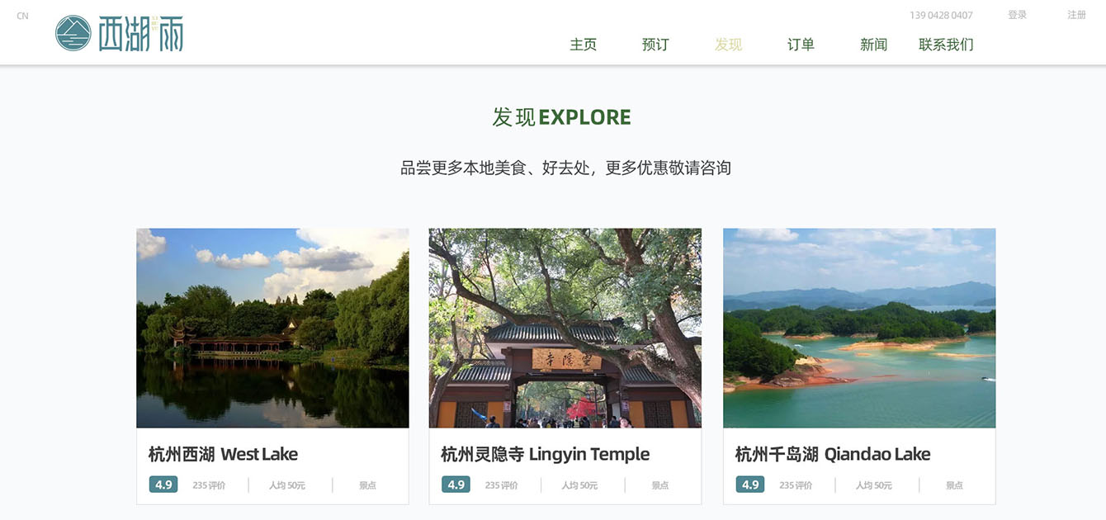Viewport: 1106px width, 520px height.
Task: Click the 注册 register link
Action: (1076, 15)
